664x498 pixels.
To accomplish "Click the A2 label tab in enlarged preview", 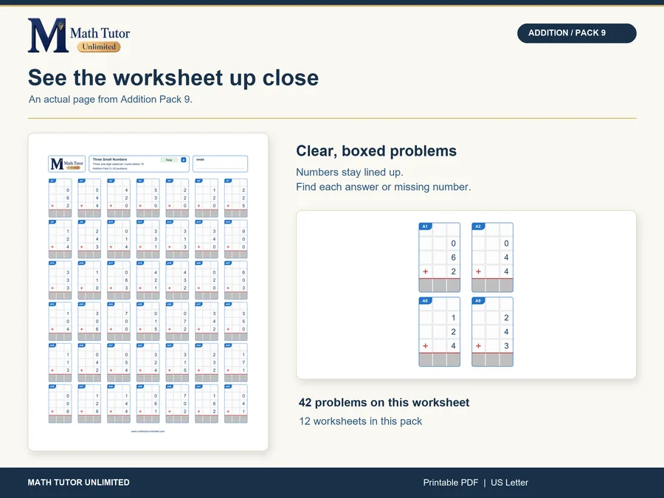I will pos(478,226).
